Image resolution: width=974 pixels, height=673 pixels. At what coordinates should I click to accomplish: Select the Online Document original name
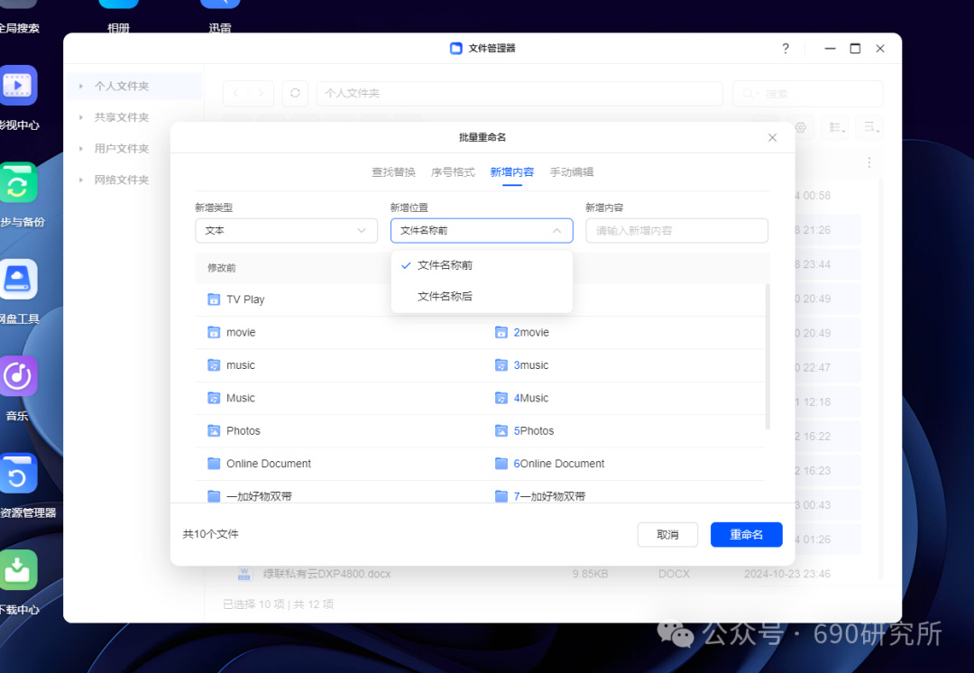pyautogui.click(x=269, y=464)
